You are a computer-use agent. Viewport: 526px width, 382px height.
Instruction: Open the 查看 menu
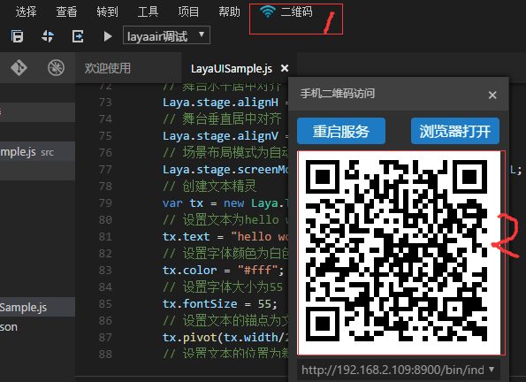[66, 11]
